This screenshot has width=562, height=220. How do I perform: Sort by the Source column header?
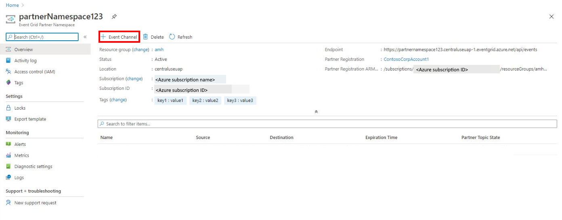(203, 137)
